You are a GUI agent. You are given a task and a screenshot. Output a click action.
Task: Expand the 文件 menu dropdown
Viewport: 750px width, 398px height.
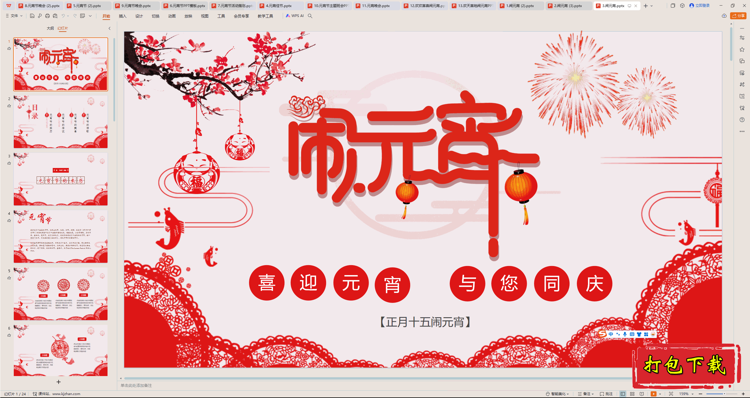click(x=14, y=16)
